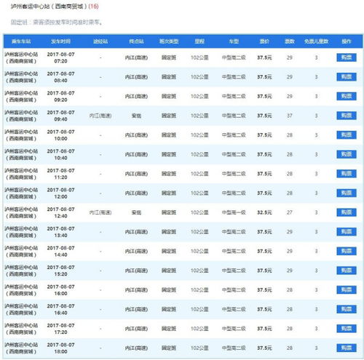The height and width of the screenshot is (360, 364).
Task: Select 中型高二级 vehicle type in the 17:20 row
Action: [234, 329]
